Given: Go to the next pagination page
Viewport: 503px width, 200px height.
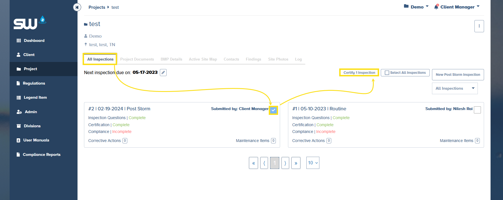Looking at the screenshot, I should [285, 163].
